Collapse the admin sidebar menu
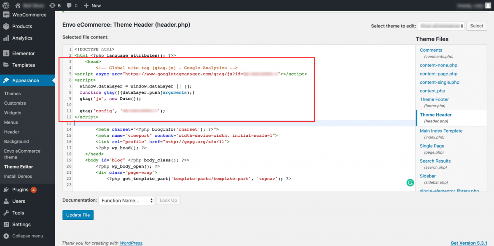Viewport: 494px width, 246px height. pyautogui.click(x=27, y=236)
